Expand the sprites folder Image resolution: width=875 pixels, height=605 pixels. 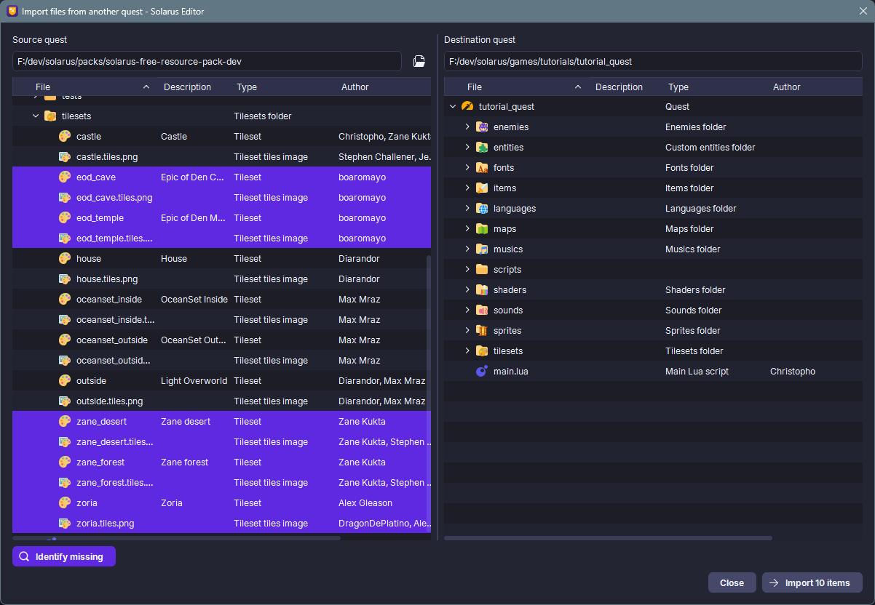pyautogui.click(x=467, y=330)
